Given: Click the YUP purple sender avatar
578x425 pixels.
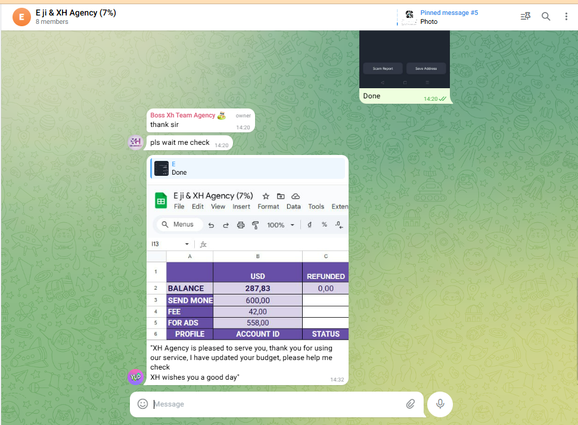Looking at the screenshot, I should [136, 377].
